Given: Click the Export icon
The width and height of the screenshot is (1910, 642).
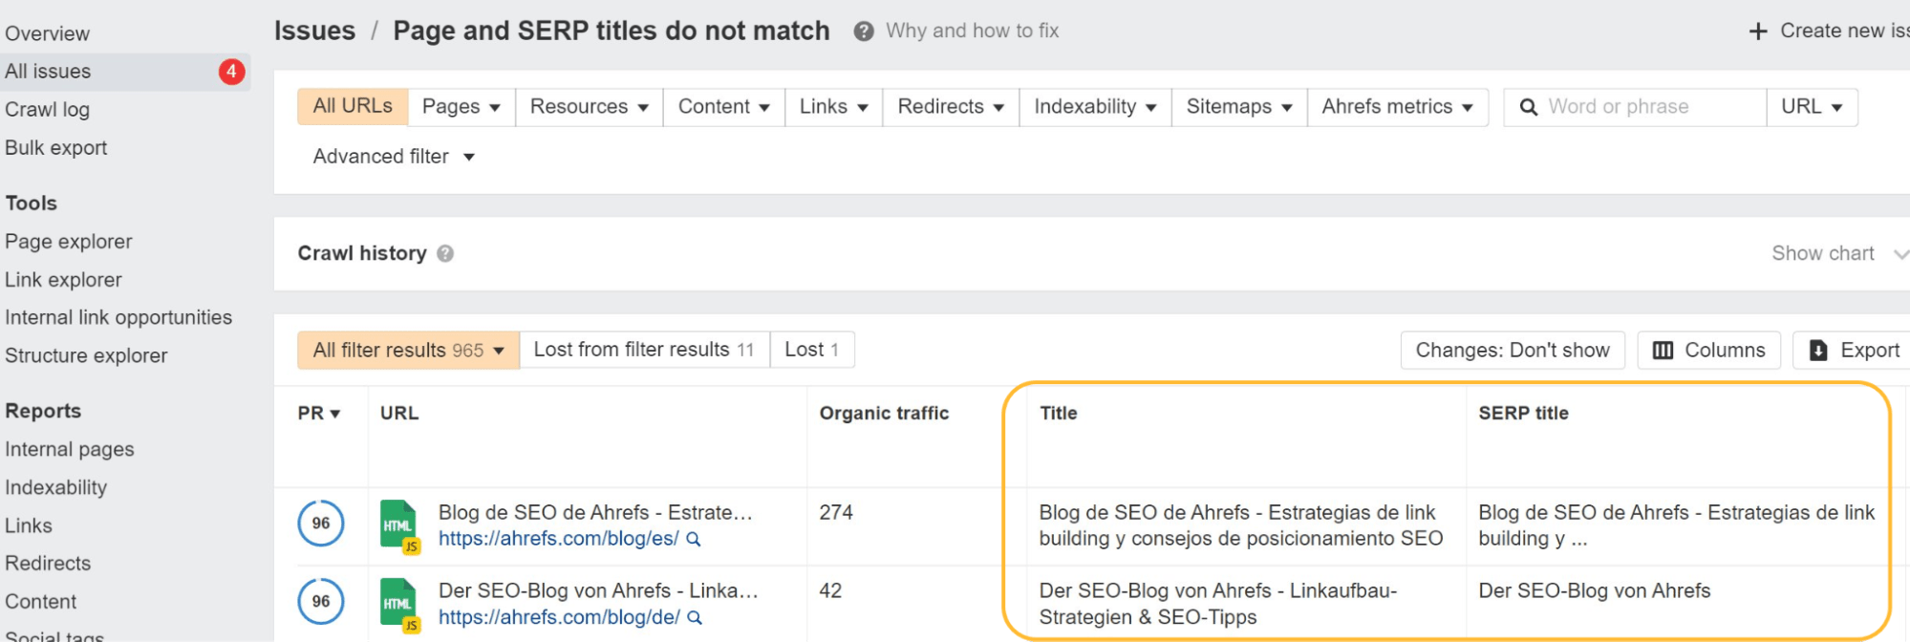Looking at the screenshot, I should [1816, 350].
